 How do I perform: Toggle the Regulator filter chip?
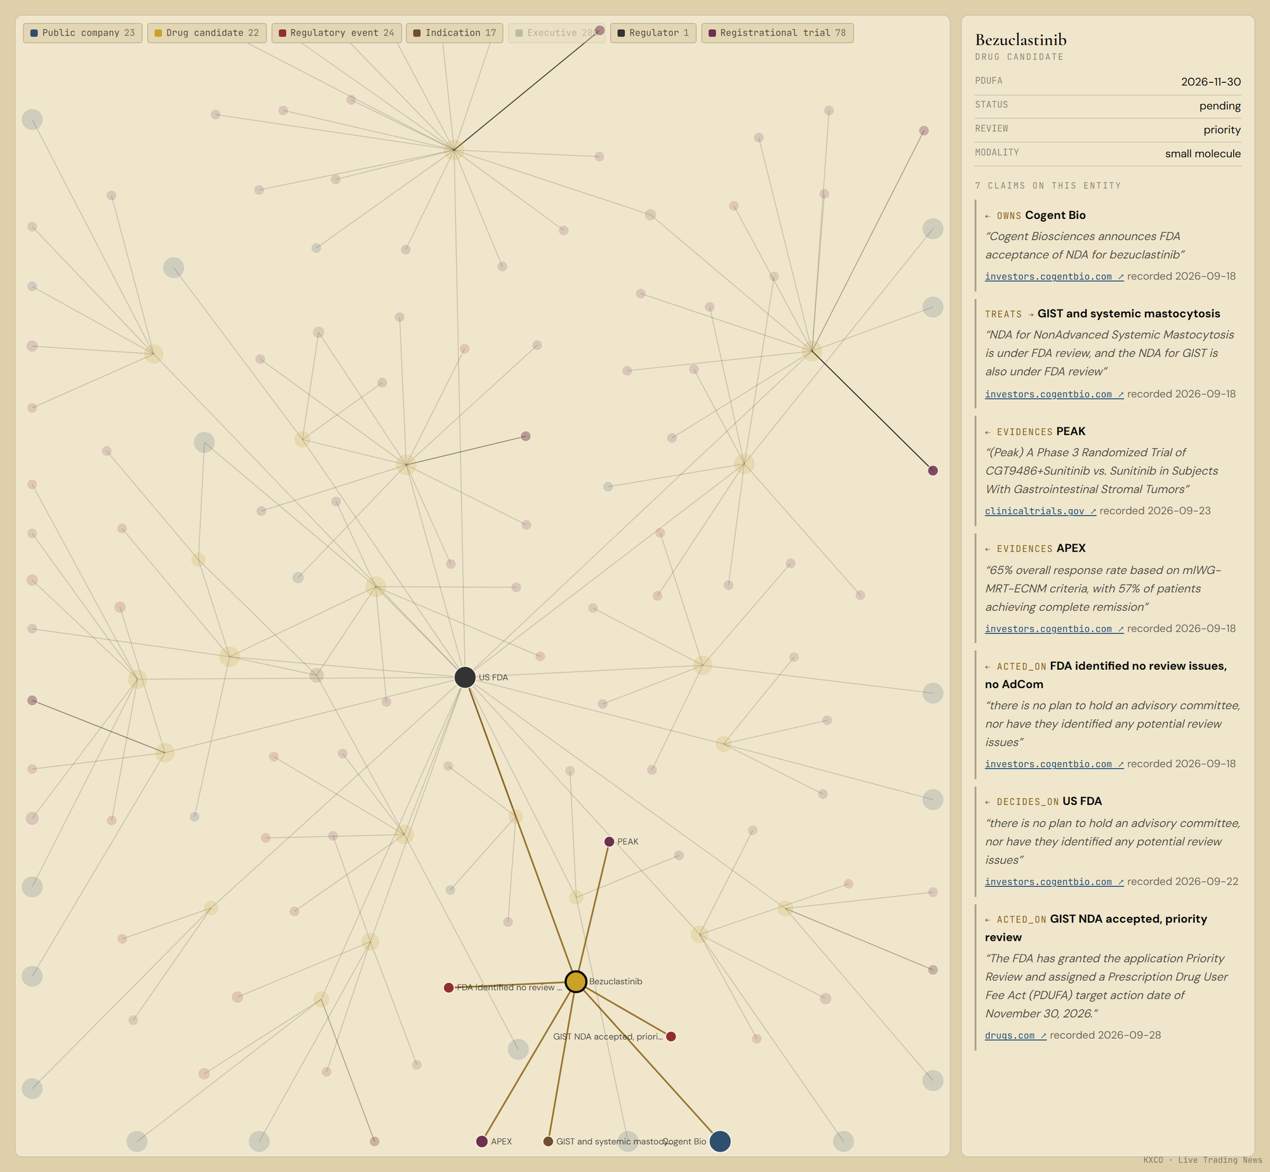[x=653, y=33]
